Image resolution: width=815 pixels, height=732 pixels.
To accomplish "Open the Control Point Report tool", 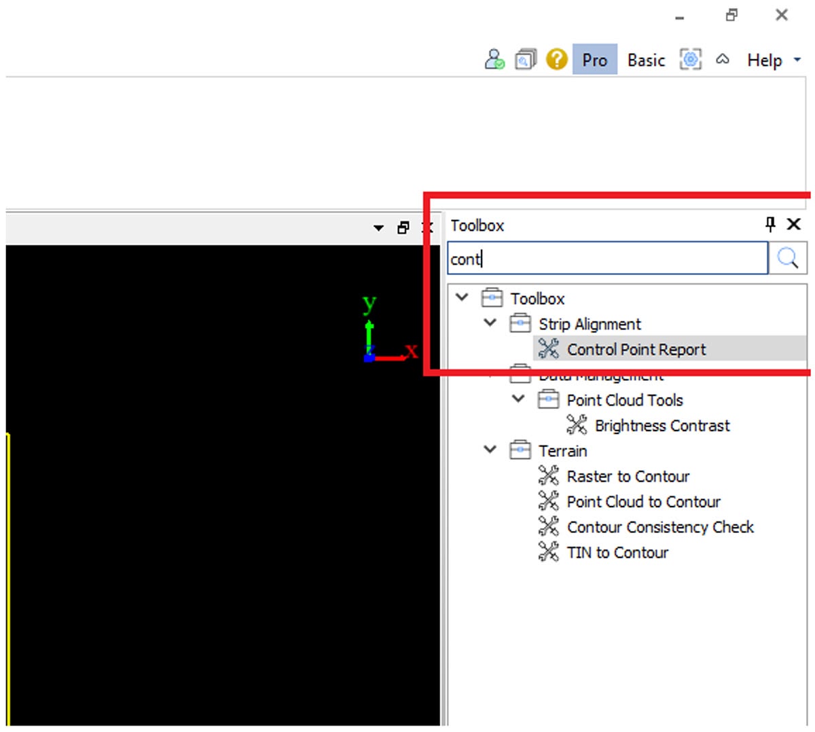I will click(636, 349).
